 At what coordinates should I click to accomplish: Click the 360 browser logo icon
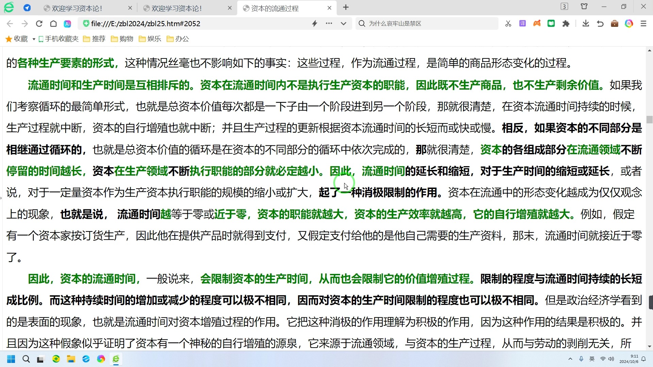tap(9, 7)
